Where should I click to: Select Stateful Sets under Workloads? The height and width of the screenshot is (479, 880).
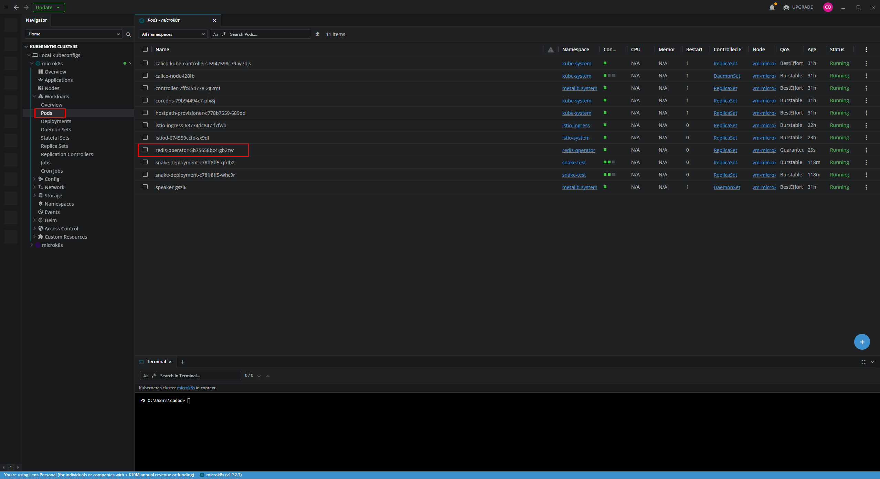tap(55, 138)
